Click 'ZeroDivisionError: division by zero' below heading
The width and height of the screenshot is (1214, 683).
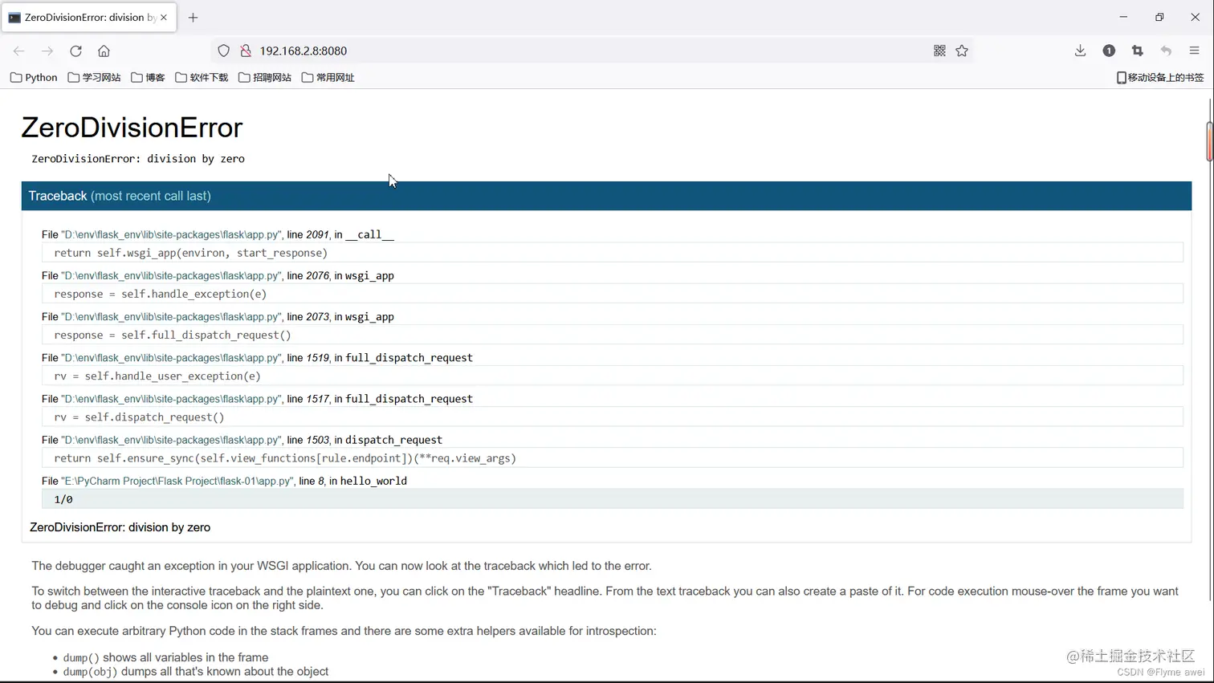(138, 159)
